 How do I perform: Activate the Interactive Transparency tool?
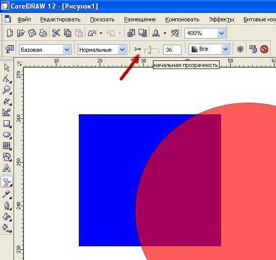point(7,181)
